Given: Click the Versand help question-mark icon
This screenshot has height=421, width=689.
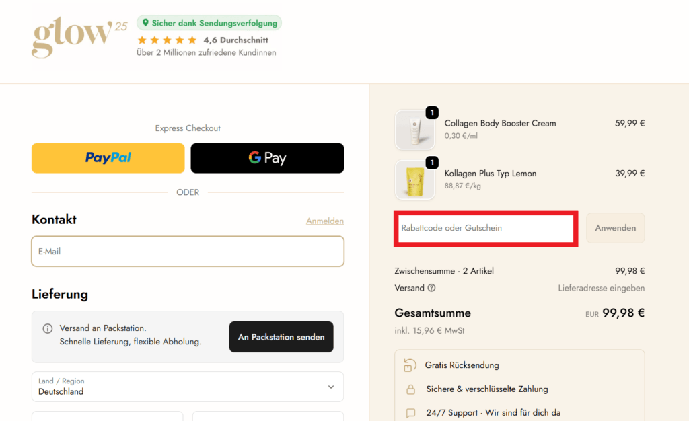Looking at the screenshot, I should (431, 288).
